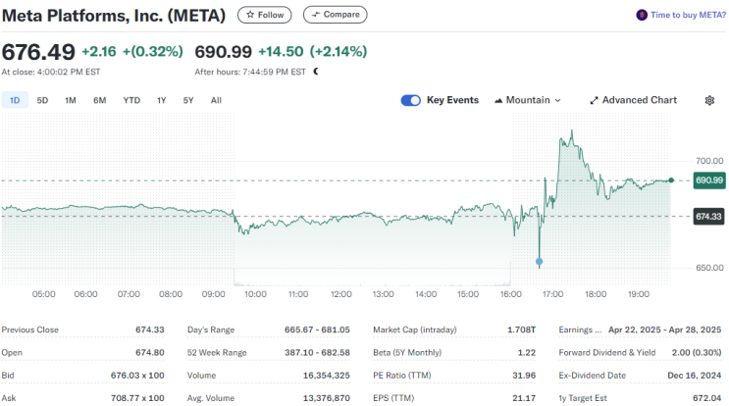
Task: Toggle the Key Events switch
Action: (x=411, y=100)
